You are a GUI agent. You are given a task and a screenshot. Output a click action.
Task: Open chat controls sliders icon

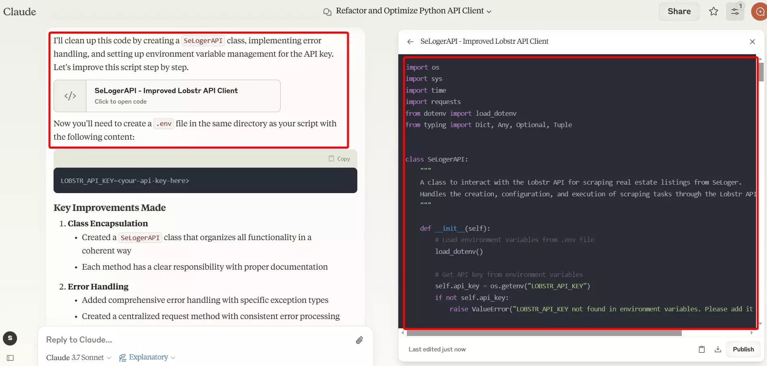(735, 11)
